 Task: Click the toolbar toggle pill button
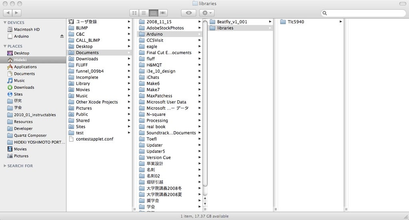tap(403, 4)
